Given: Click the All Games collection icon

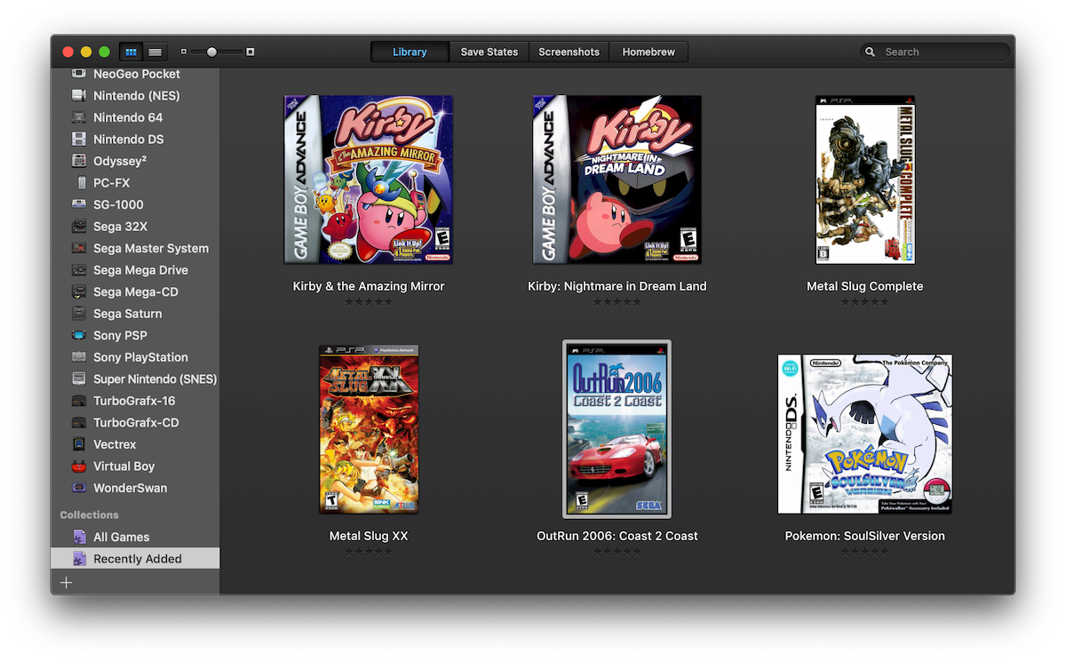Looking at the screenshot, I should (78, 537).
